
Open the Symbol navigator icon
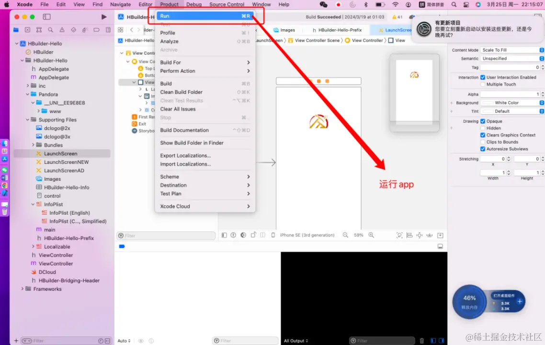click(39, 30)
